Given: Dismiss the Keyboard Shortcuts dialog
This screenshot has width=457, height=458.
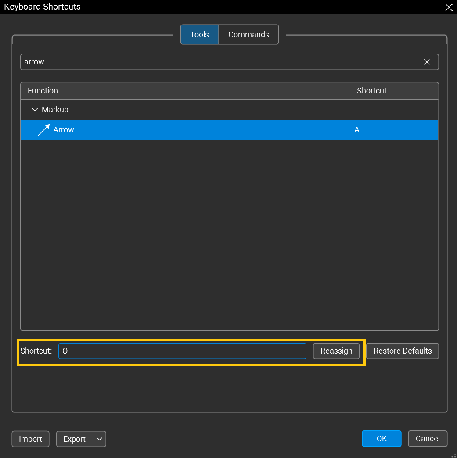Looking at the screenshot, I should point(449,7).
